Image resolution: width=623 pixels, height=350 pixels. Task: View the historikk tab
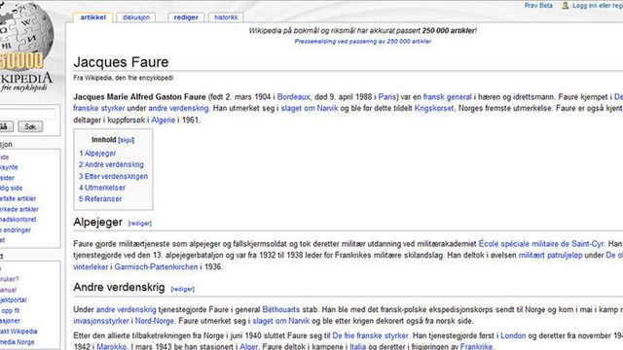point(226,17)
